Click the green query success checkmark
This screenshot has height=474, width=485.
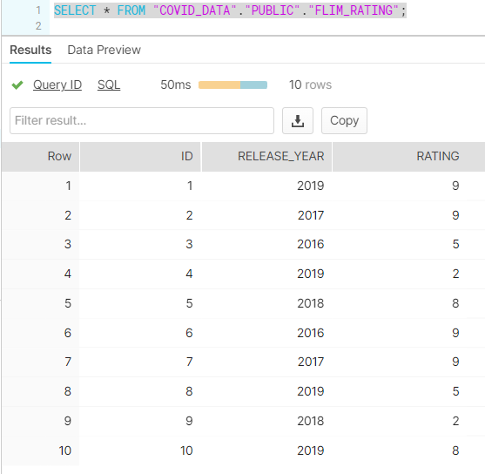tap(17, 85)
